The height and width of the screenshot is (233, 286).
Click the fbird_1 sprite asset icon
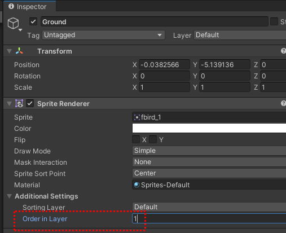137,117
